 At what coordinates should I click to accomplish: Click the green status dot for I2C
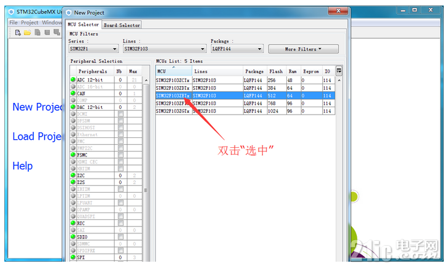73,175
